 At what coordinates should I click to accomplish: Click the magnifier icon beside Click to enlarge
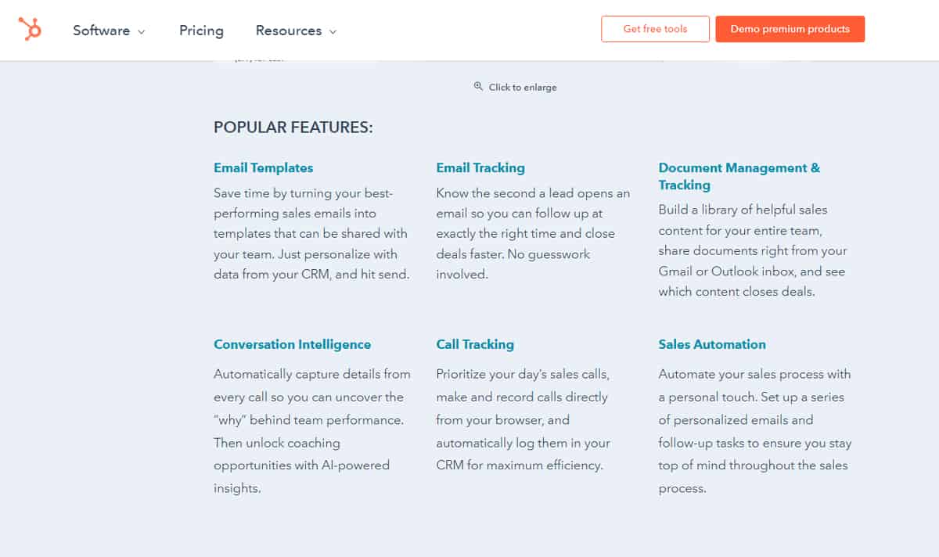coord(478,87)
